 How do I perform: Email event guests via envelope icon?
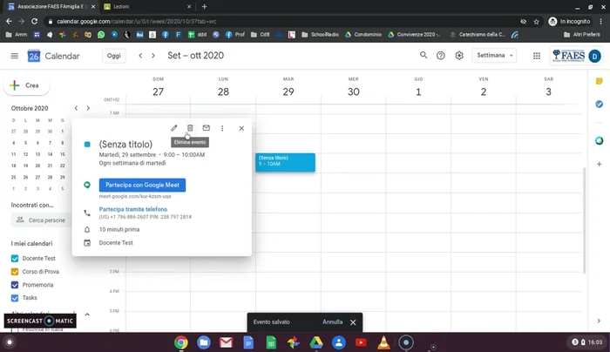click(x=207, y=128)
